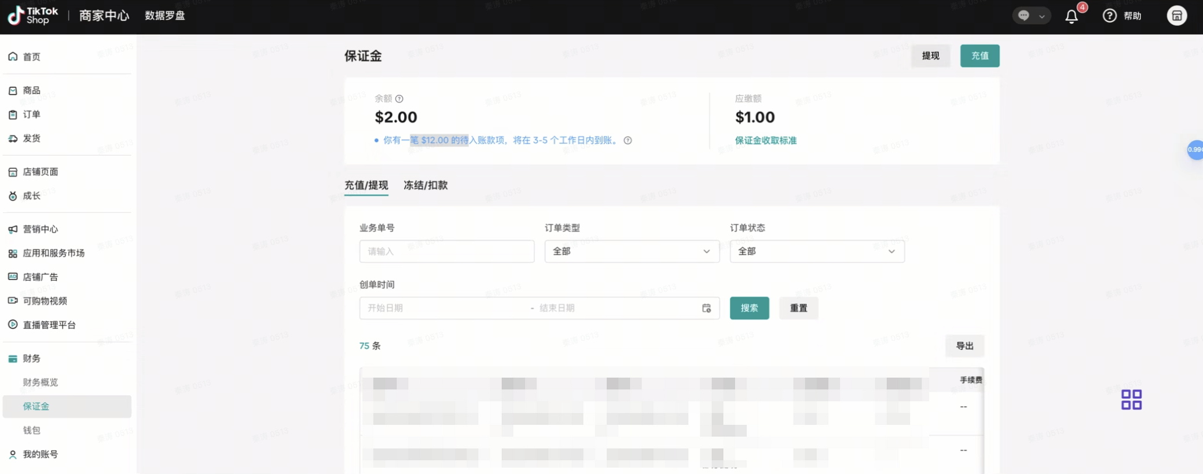Image resolution: width=1203 pixels, height=474 pixels.
Task: Click the 提现 button
Action: click(930, 56)
